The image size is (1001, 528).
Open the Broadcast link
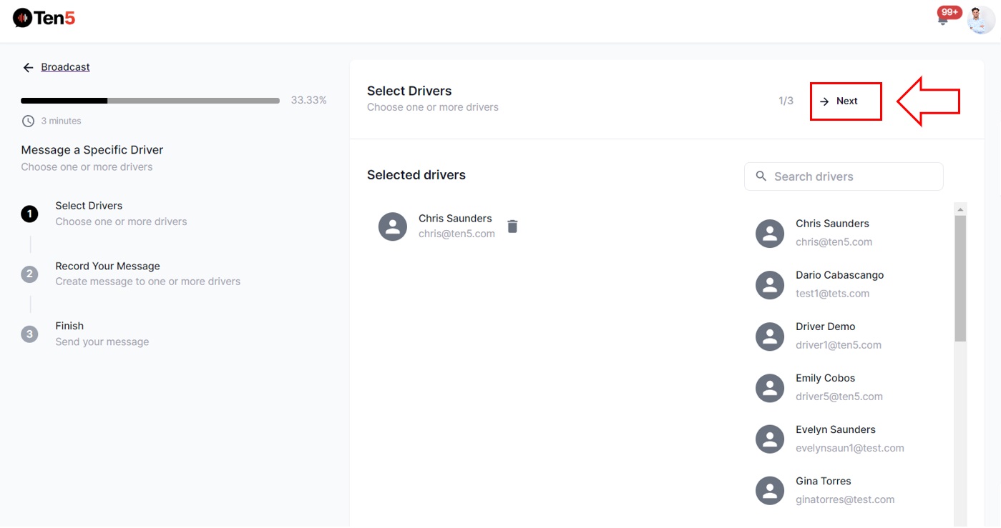click(65, 67)
